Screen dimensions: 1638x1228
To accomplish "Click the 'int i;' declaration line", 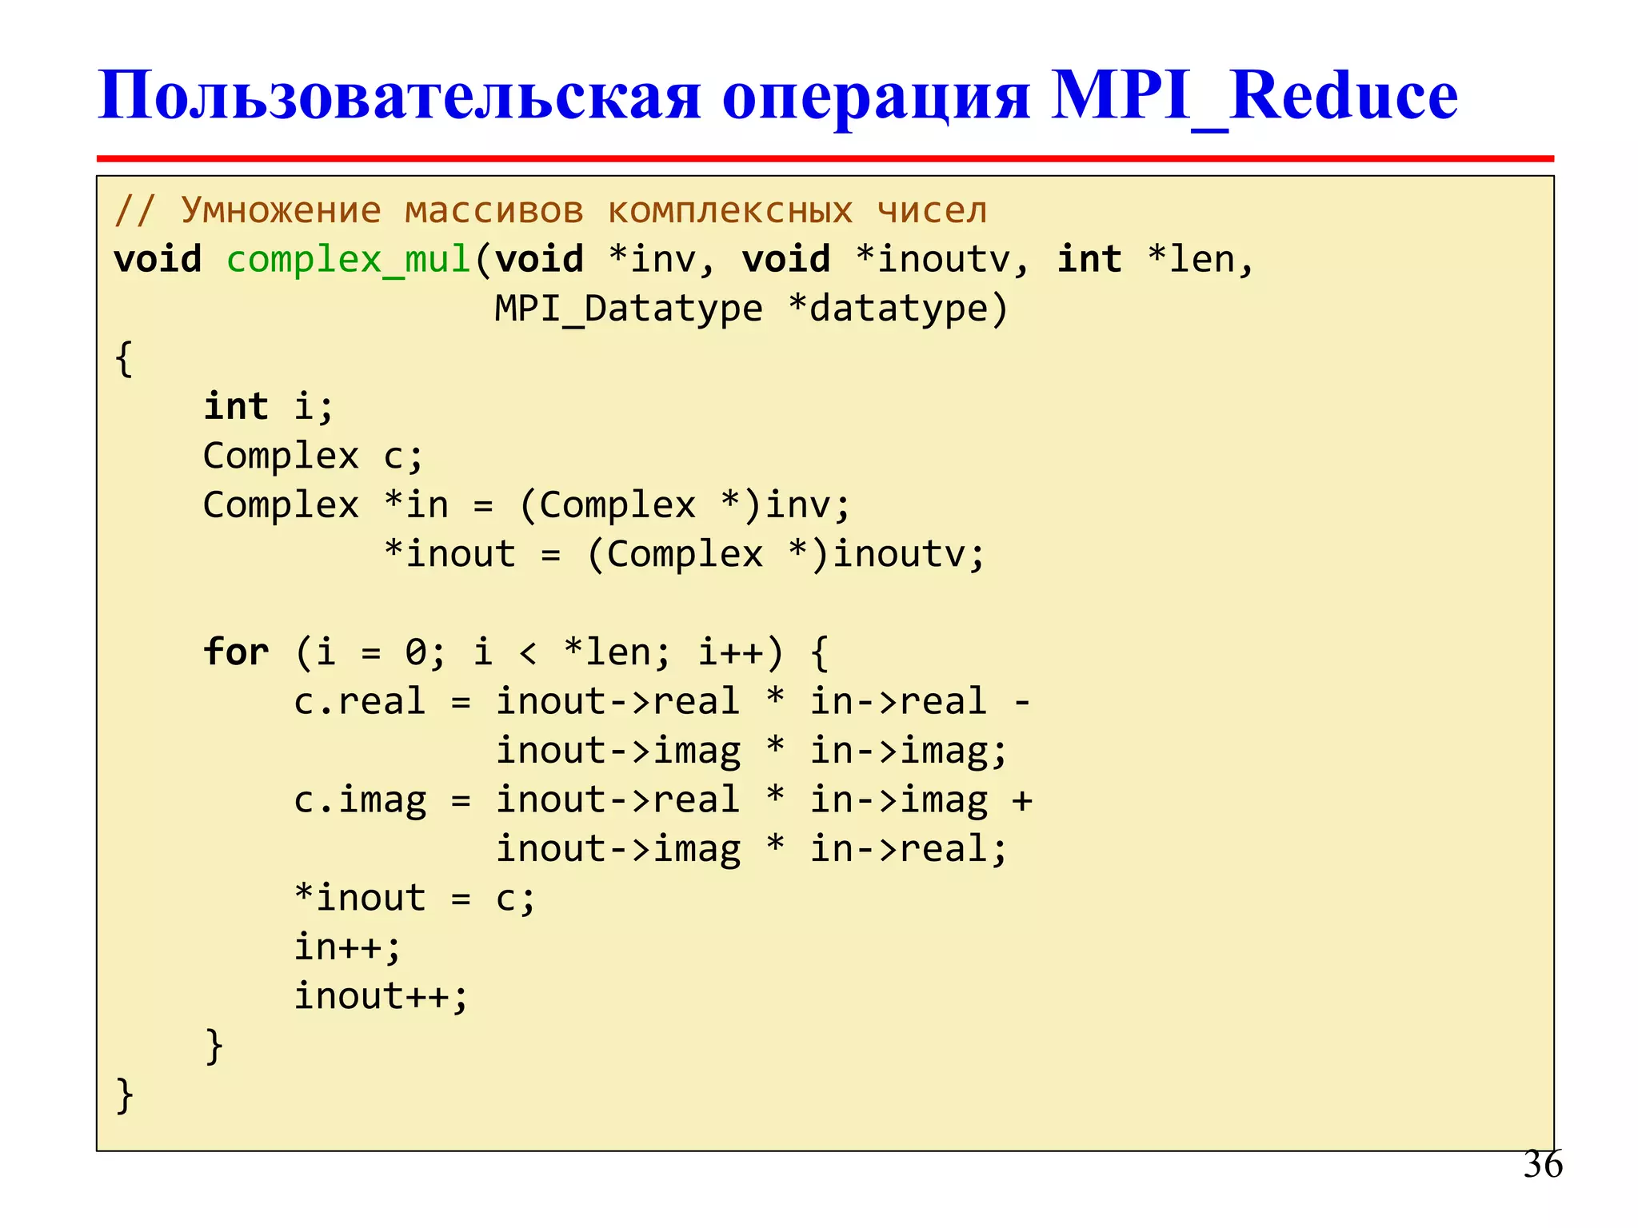I will click(x=269, y=407).
